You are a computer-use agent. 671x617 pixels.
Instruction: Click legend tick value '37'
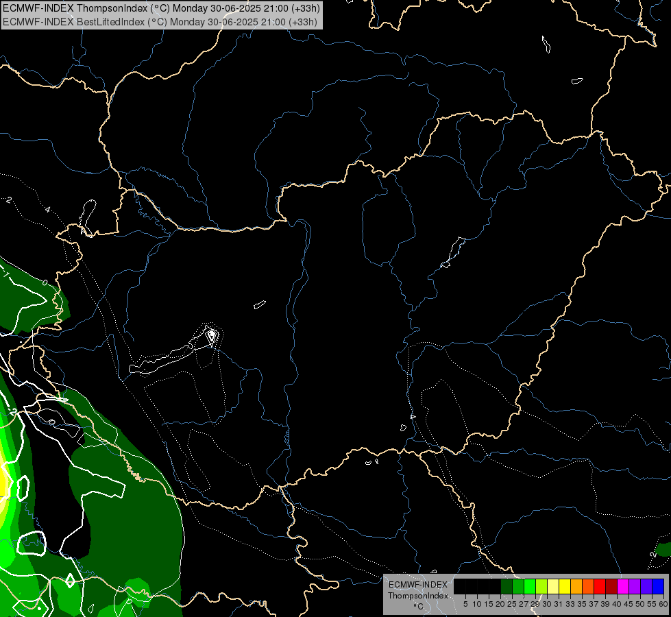(x=594, y=604)
